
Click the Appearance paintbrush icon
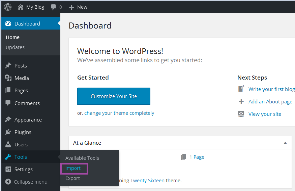[x=8, y=120]
